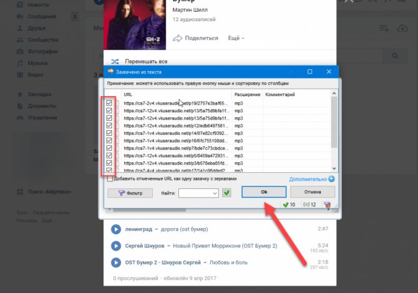418x293 pixels.
Task: Open Дополнительно advanced options link
Action: (x=308, y=179)
